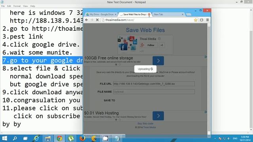Click the Chrome page vertical scrollbar thumb
253x142 pixels.
[x=209, y=79]
